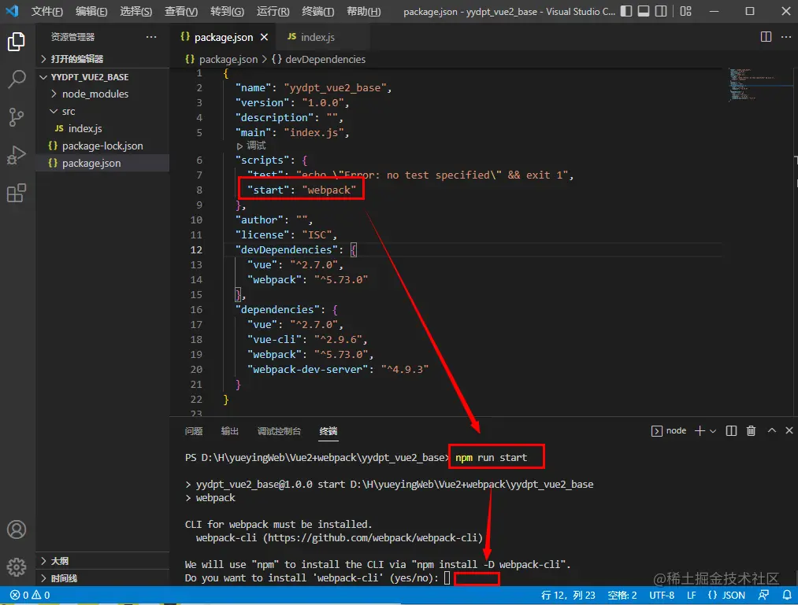Open the Extensions view
The width and height of the screenshot is (798, 605).
tap(17, 193)
